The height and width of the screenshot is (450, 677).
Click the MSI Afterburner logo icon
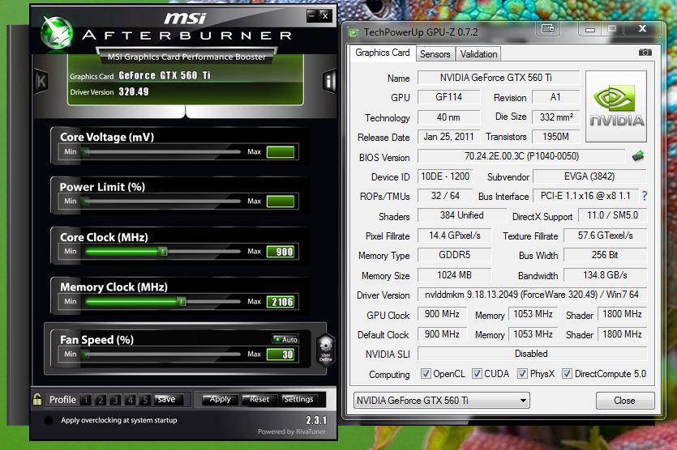[57, 32]
